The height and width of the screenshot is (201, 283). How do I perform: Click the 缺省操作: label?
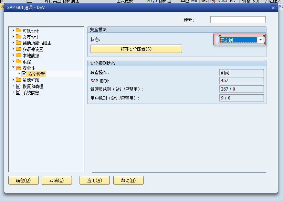[99, 72]
